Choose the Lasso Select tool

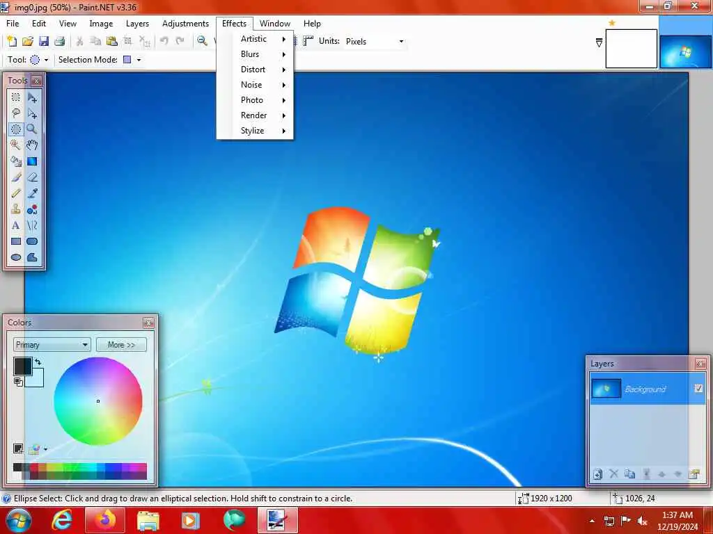[16, 113]
